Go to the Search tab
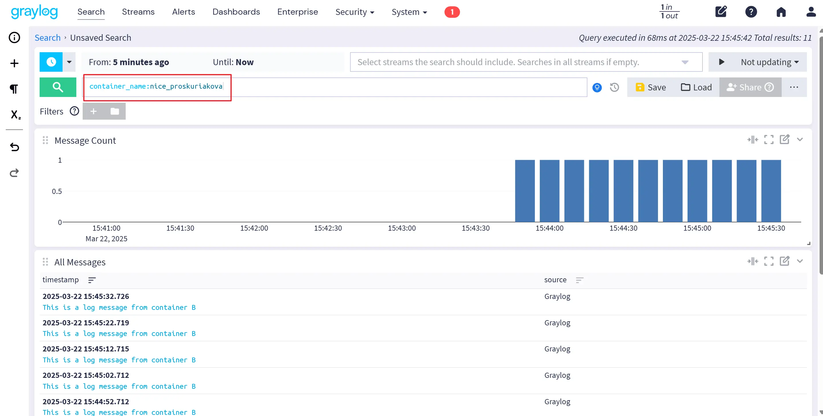 [x=91, y=12]
